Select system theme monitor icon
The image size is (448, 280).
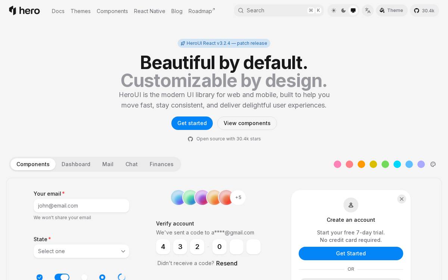click(353, 10)
